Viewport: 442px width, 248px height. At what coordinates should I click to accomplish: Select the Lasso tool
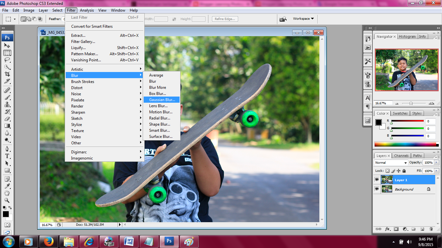(x=7, y=60)
